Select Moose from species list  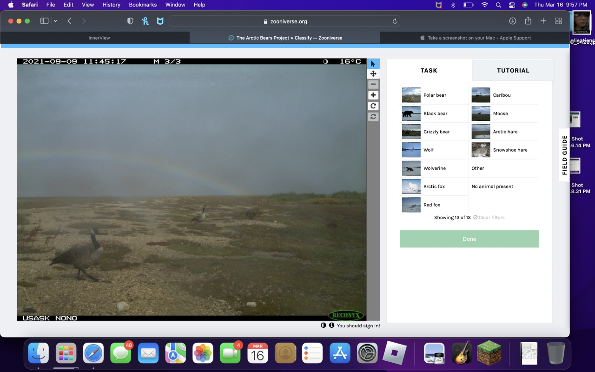(504, 113)
